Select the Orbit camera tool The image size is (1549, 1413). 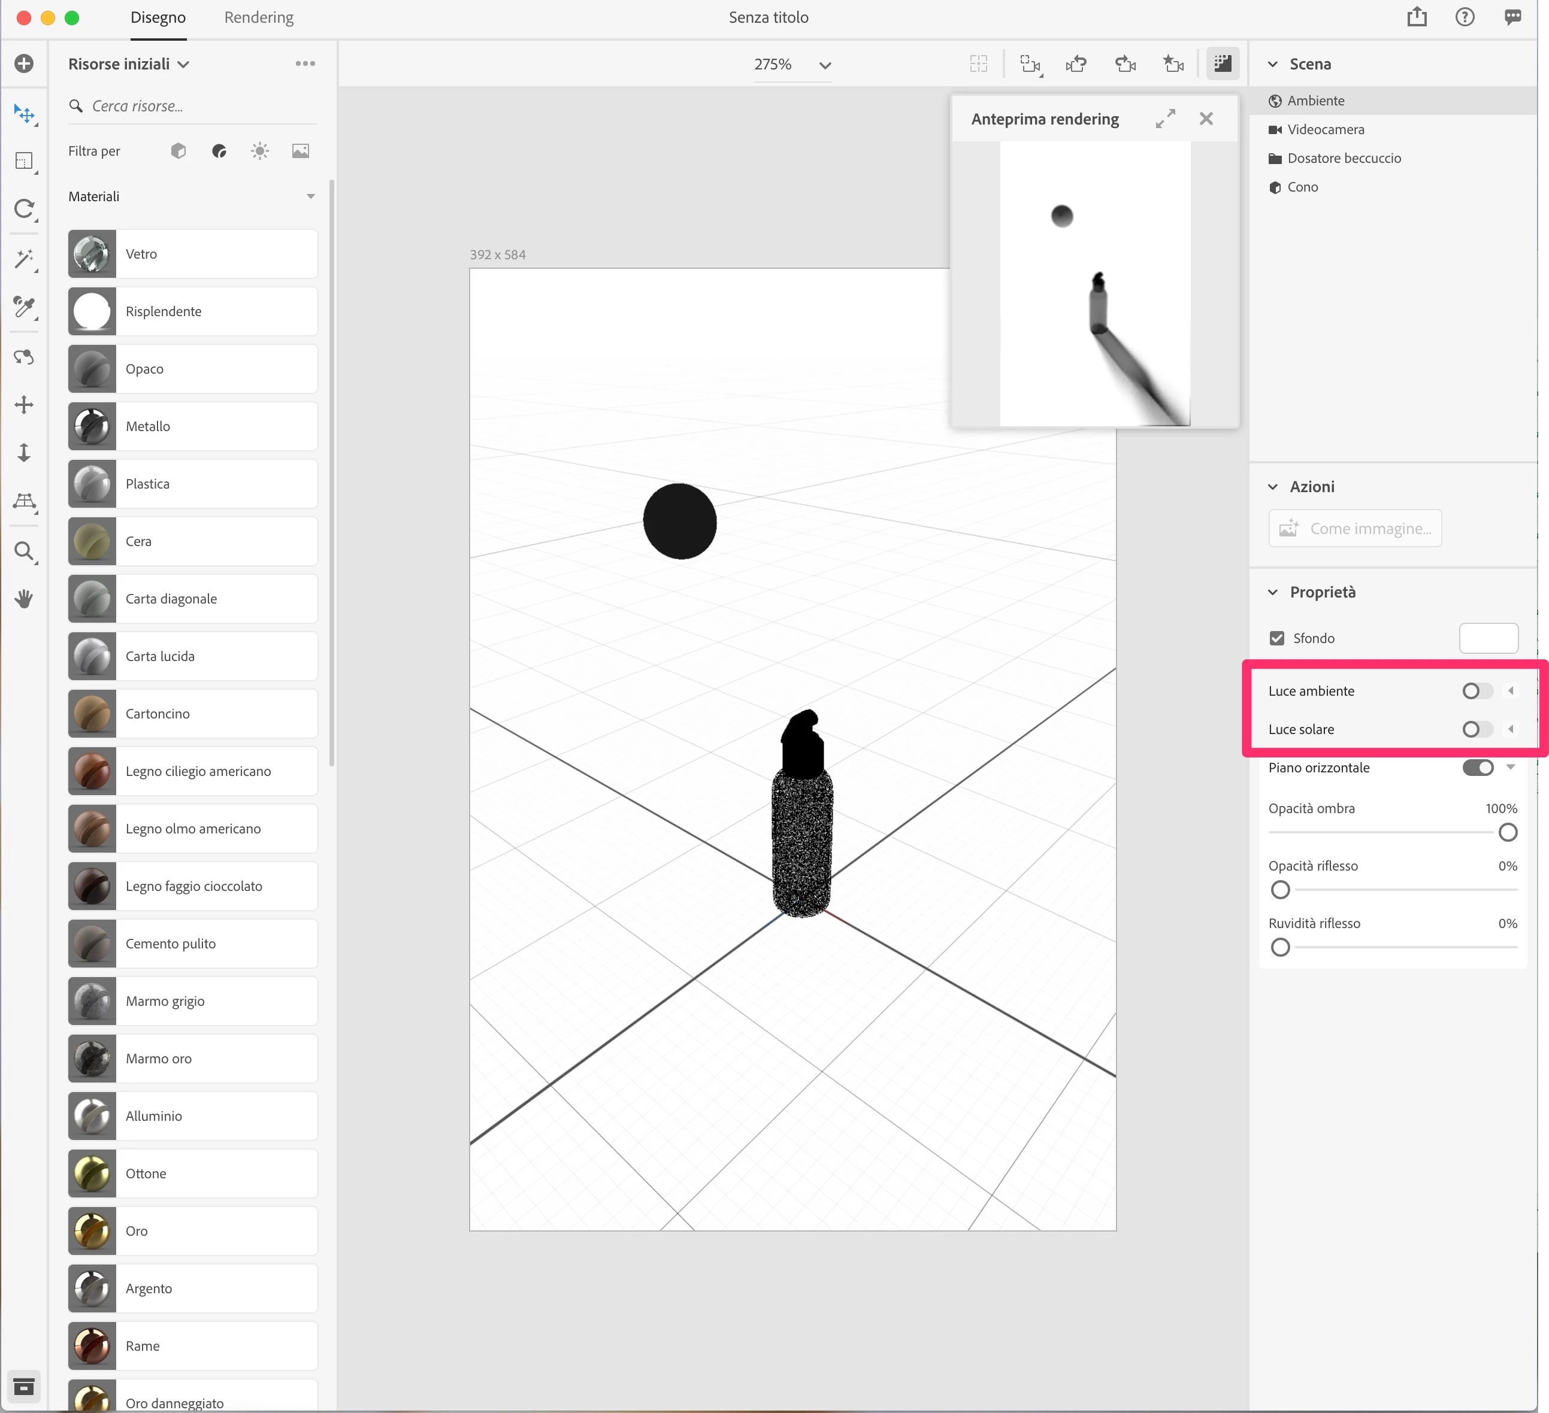24,356
